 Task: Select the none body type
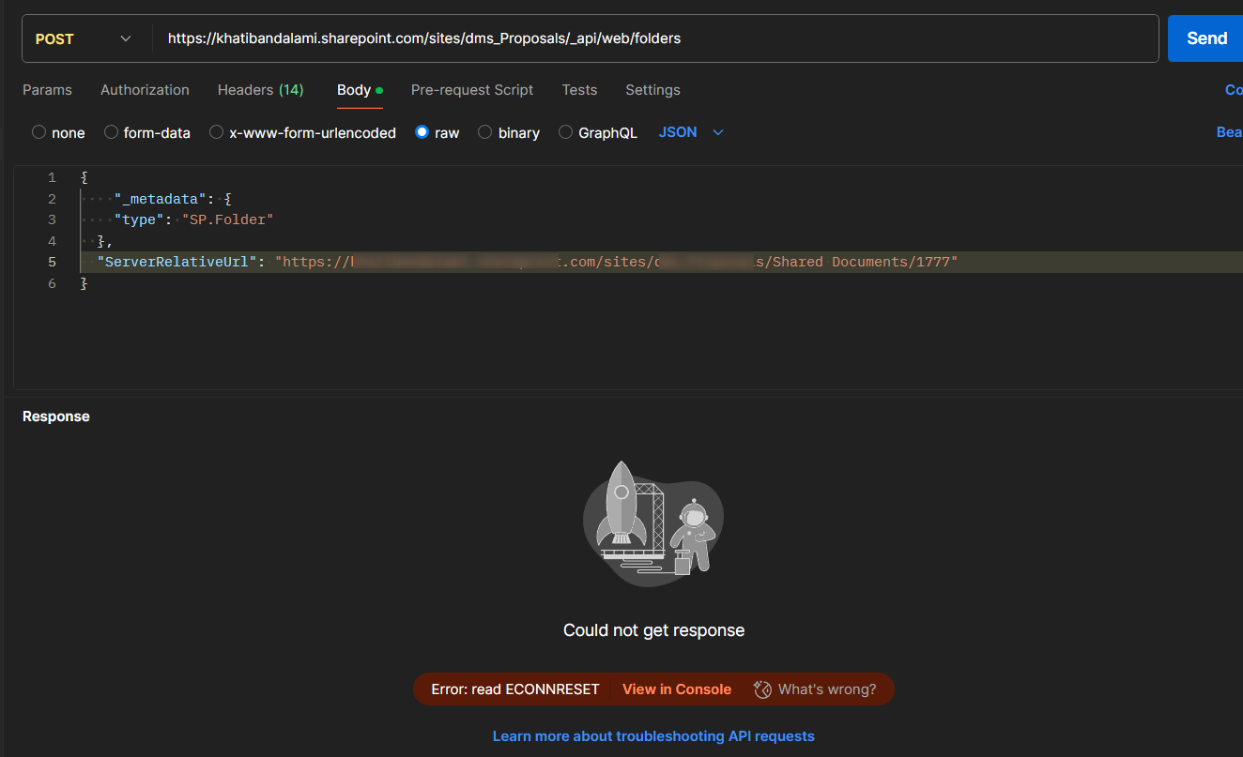(38, 132)
